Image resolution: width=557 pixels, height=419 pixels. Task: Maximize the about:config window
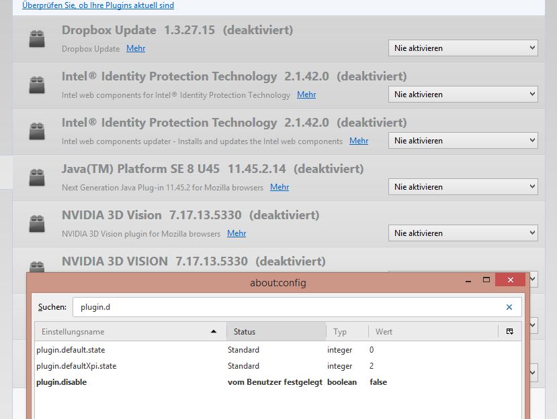click(x=486, y=280)
